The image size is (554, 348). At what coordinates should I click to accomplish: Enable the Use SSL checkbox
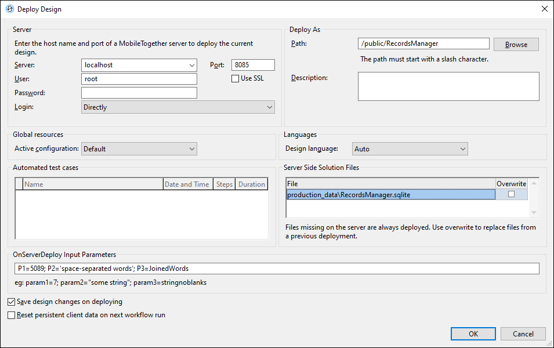pos(236,78)
